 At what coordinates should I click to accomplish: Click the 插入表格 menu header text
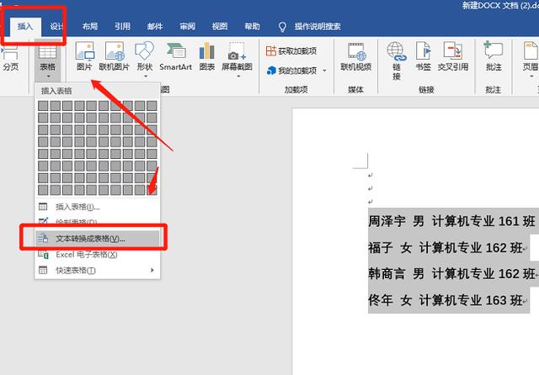[56, 91]
